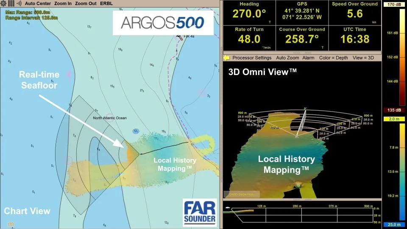Click the orange 'm' units icon on chart
Image resolution: width=407 pixels, height=229 pixels.
point(11,224)
